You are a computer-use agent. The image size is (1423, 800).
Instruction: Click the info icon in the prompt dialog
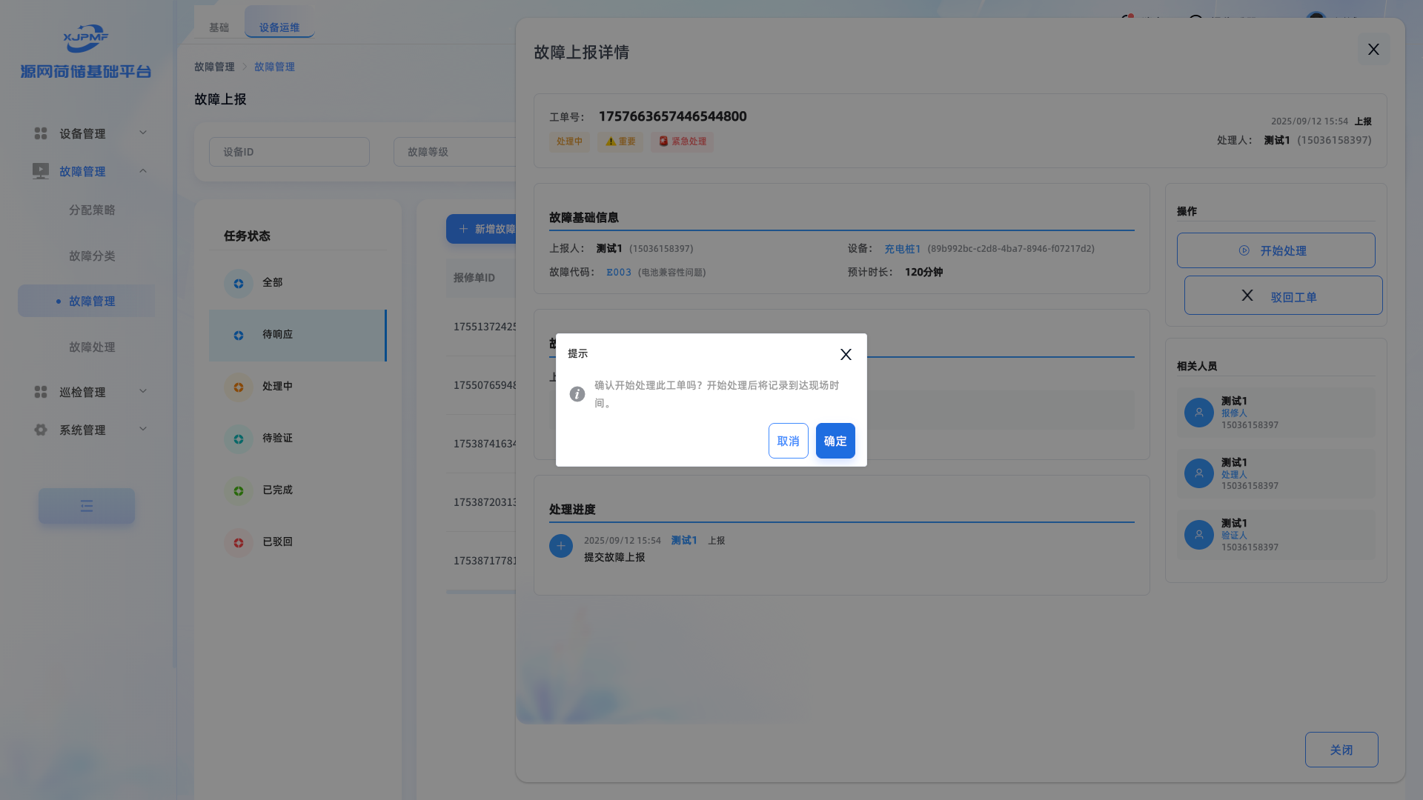[x=577, y=394]
